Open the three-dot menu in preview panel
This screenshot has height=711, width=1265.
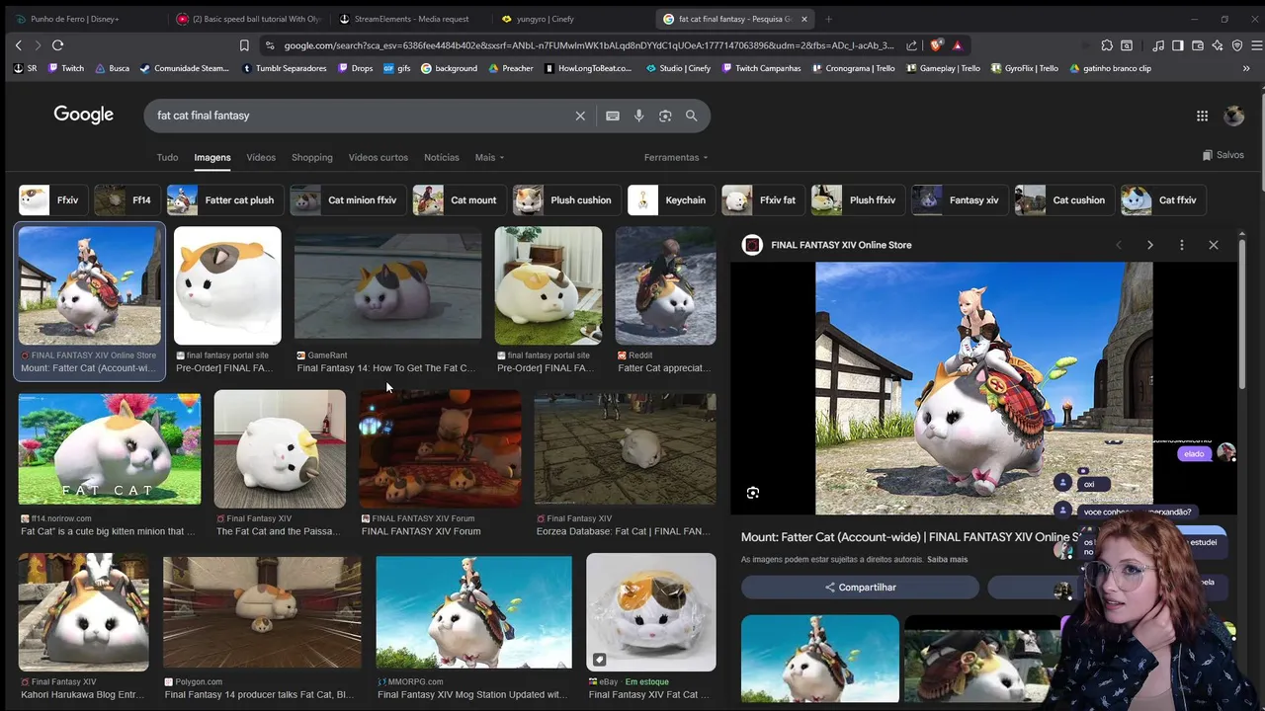click(x=1182, y=245)
